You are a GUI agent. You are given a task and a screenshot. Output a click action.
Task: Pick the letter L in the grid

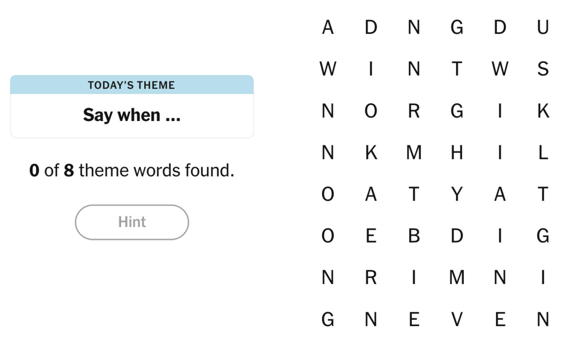[x=543, y=152]
